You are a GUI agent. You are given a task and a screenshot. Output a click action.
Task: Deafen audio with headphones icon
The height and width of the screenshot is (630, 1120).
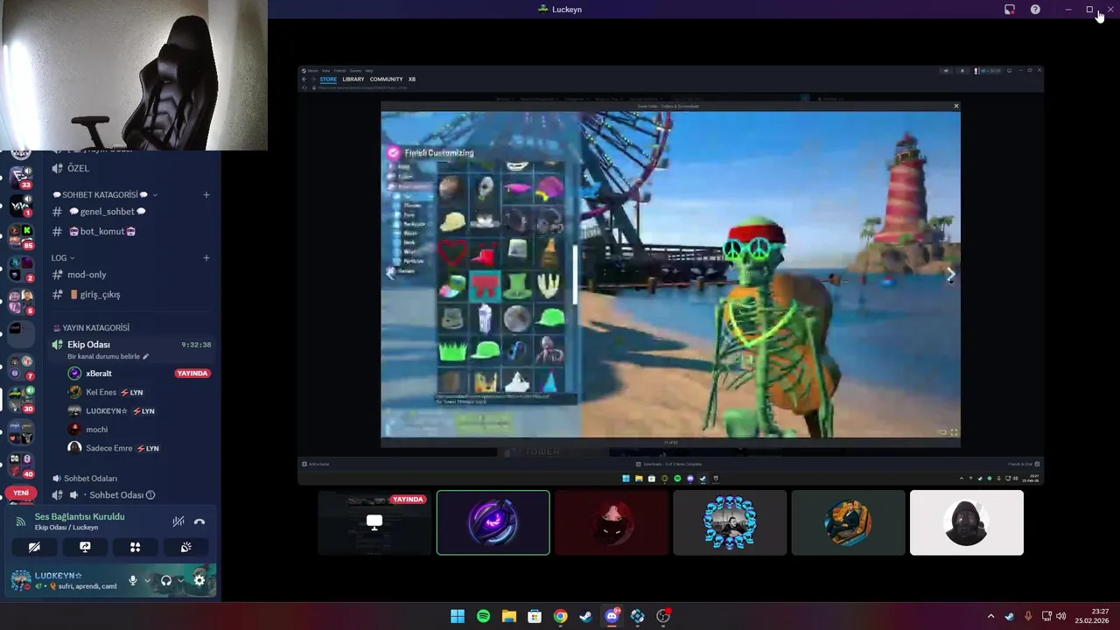click(x=166, y=580)
